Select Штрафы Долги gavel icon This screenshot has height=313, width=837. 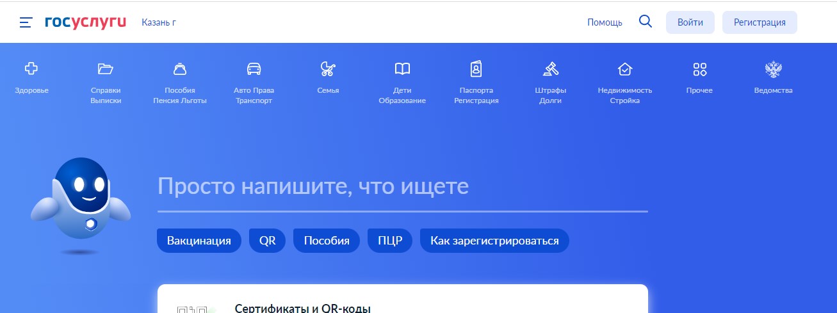click(551, 69)
